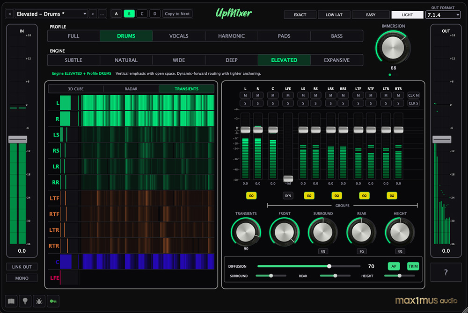Select the Vocals profile

click(x=179, y=36)
